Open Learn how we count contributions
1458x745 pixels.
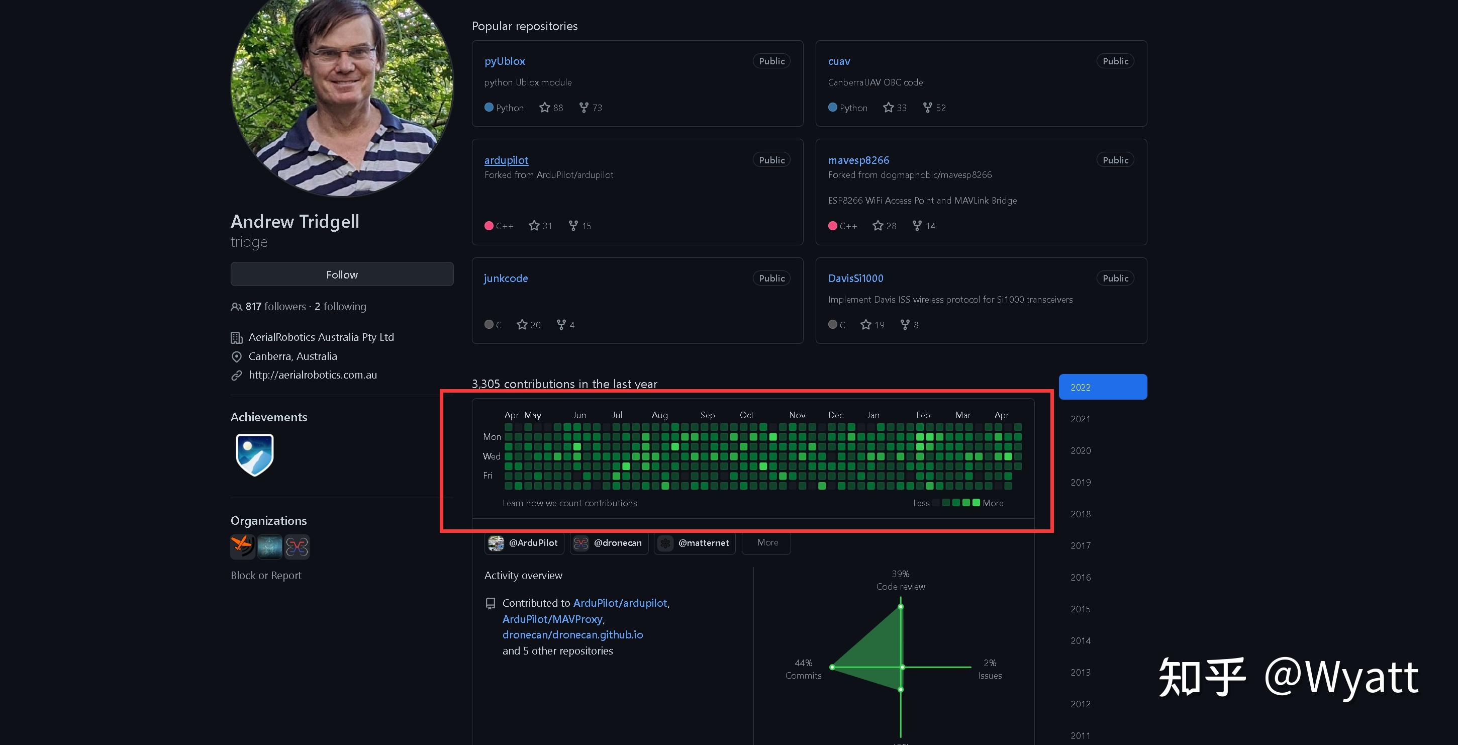click(x=569, y=503)
